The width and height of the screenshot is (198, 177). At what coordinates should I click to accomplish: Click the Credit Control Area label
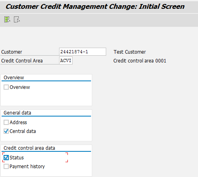click(22, 61)
